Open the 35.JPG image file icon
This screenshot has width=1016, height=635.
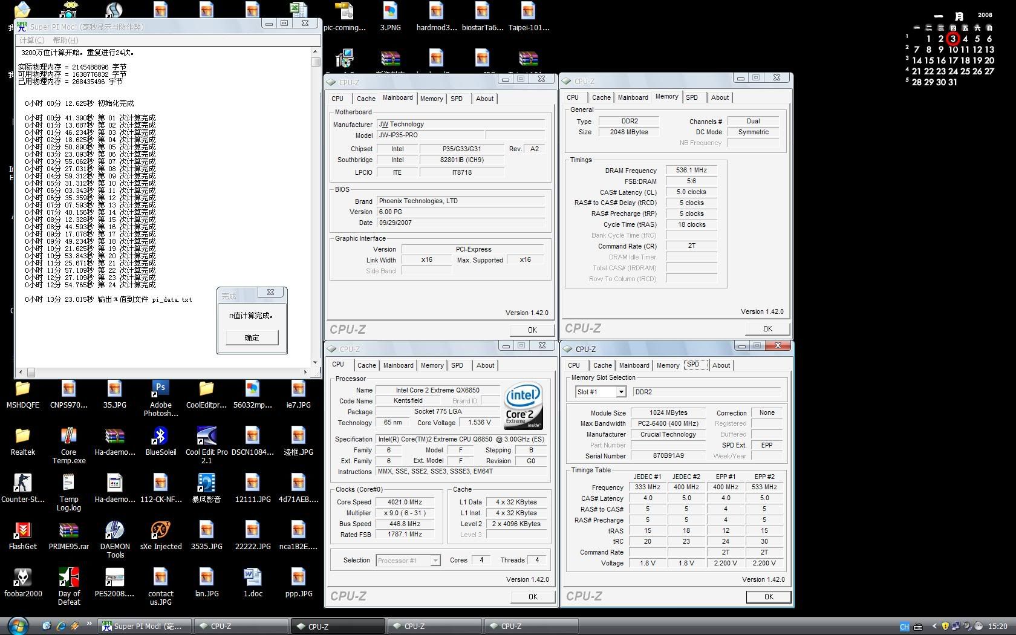(115, 394)
